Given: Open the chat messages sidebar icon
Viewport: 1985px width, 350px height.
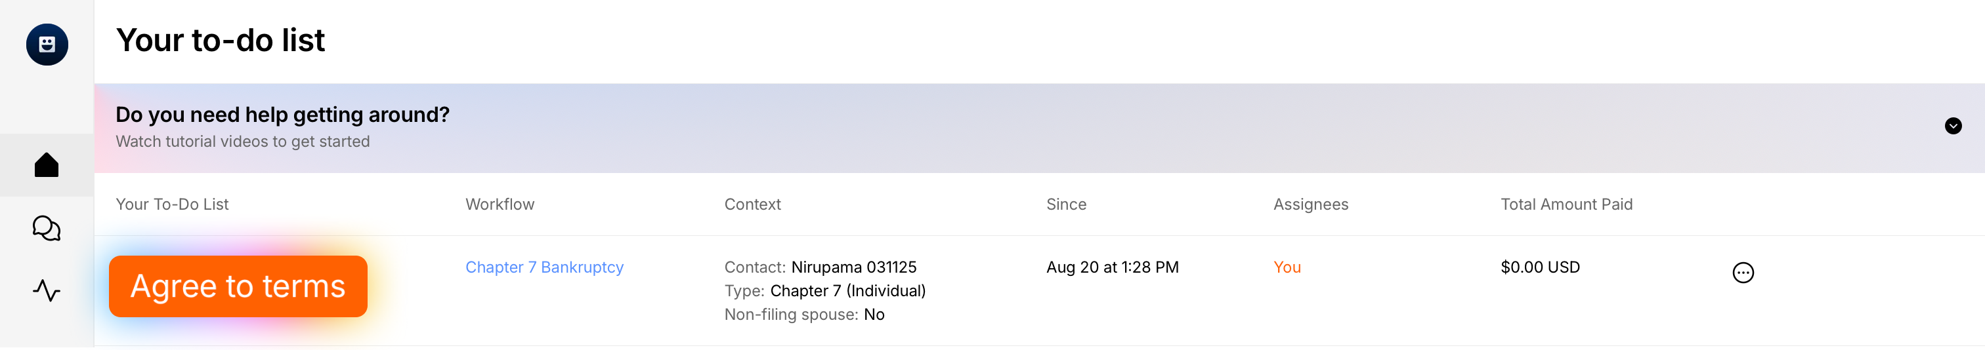Looking at the screenshot, I should 47,229.
